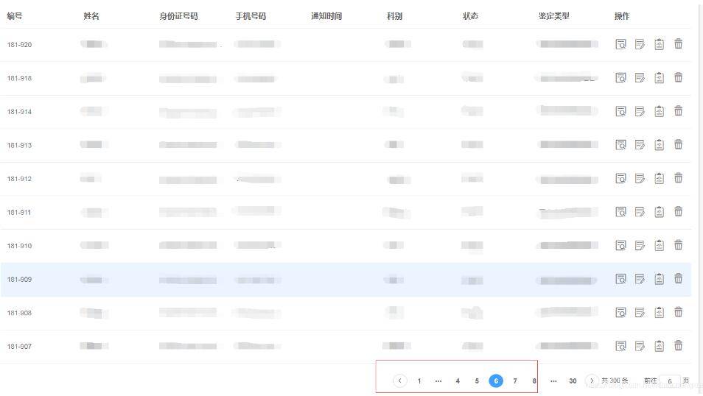Open the clipboard report for row 181-910
The image size is (703, 396).
659,246
